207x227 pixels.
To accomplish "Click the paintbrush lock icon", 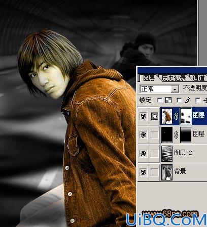I will (187, 100).
